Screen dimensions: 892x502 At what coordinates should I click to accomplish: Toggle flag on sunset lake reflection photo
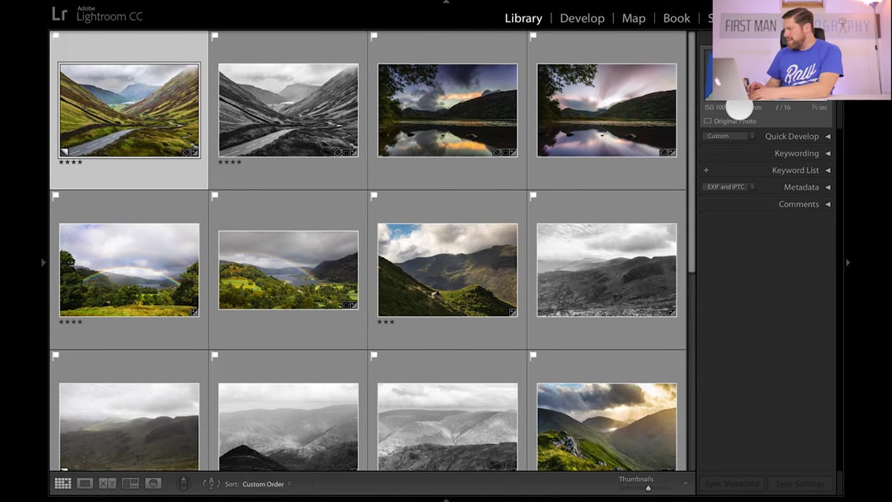click(x=374, y=36)
